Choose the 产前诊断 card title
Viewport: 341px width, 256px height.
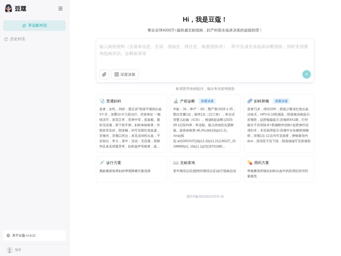(187, 101)
